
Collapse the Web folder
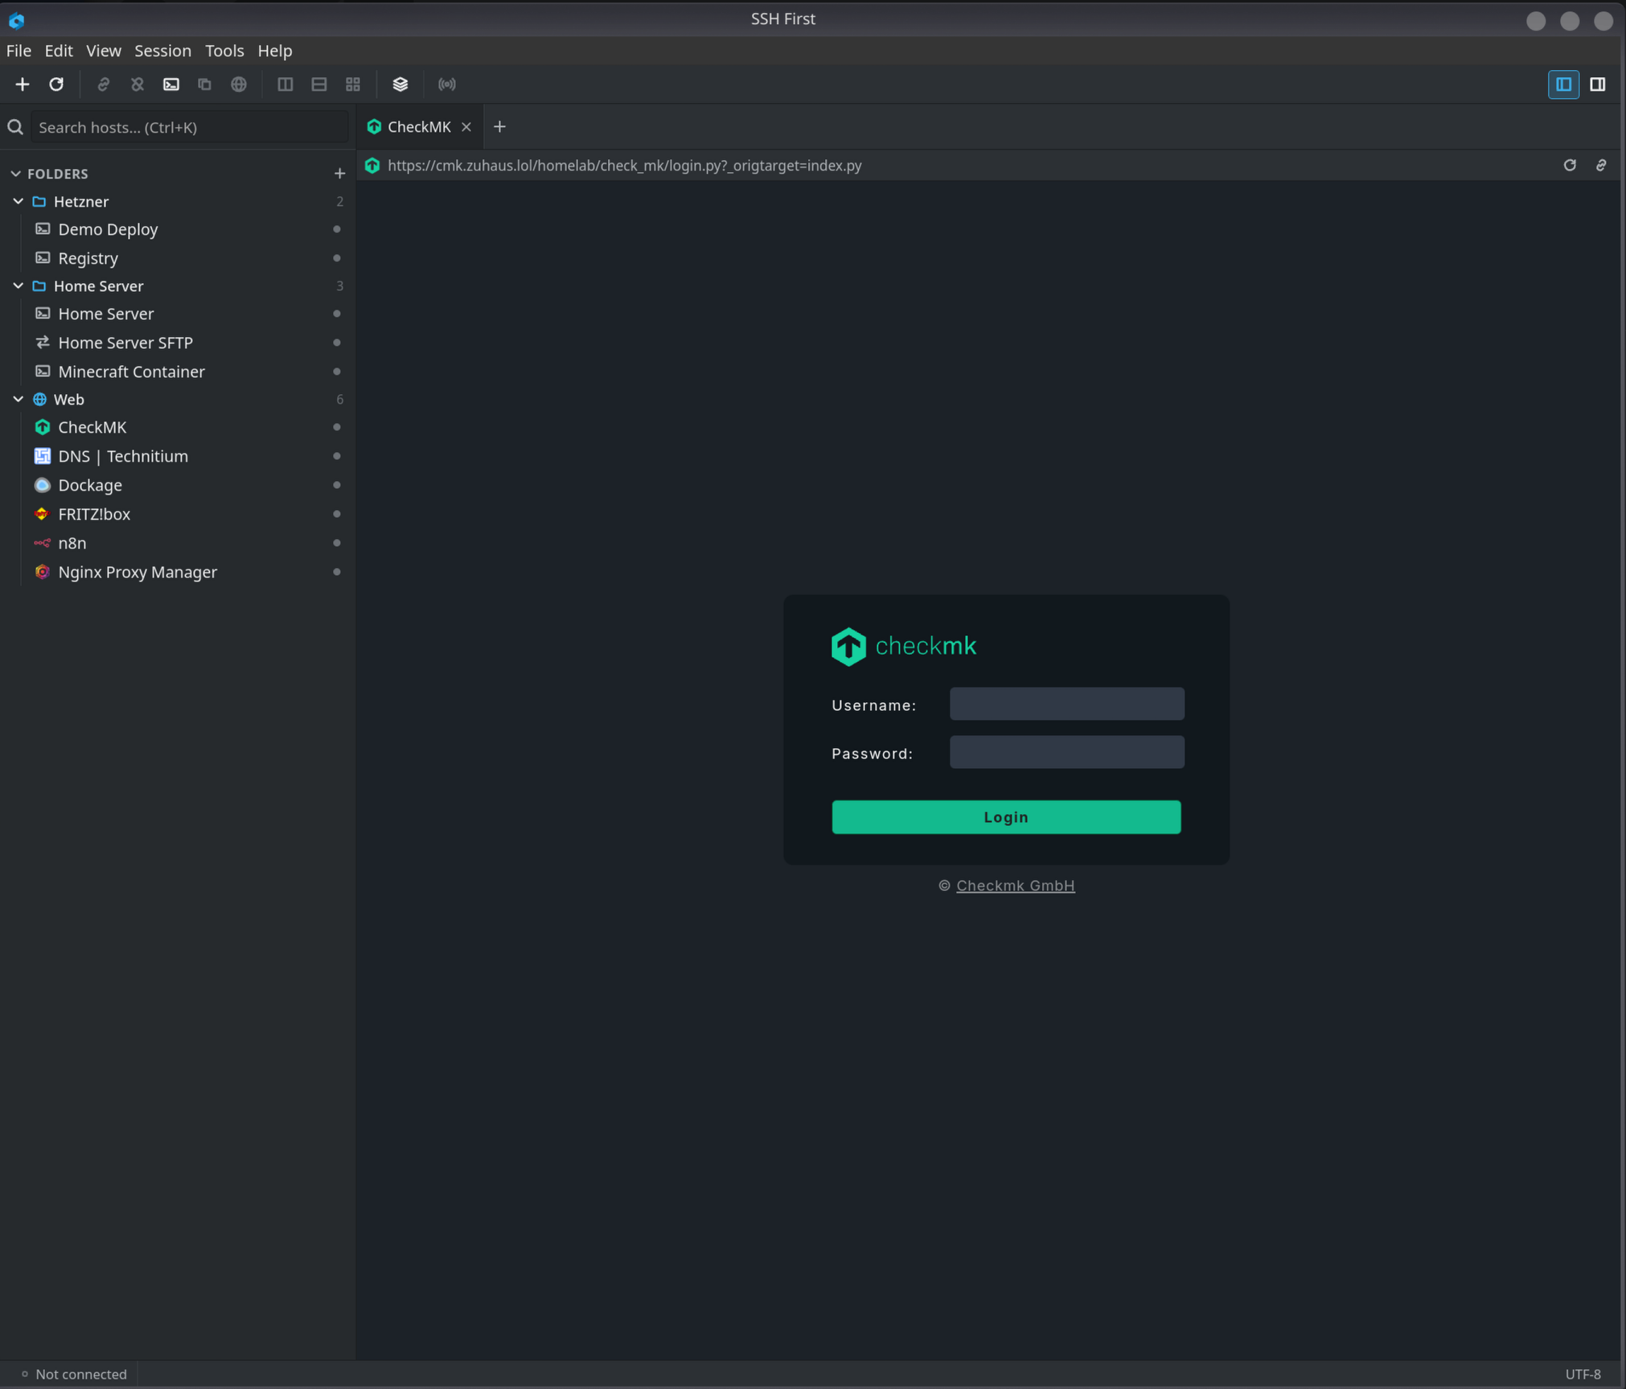pos(18,399)
